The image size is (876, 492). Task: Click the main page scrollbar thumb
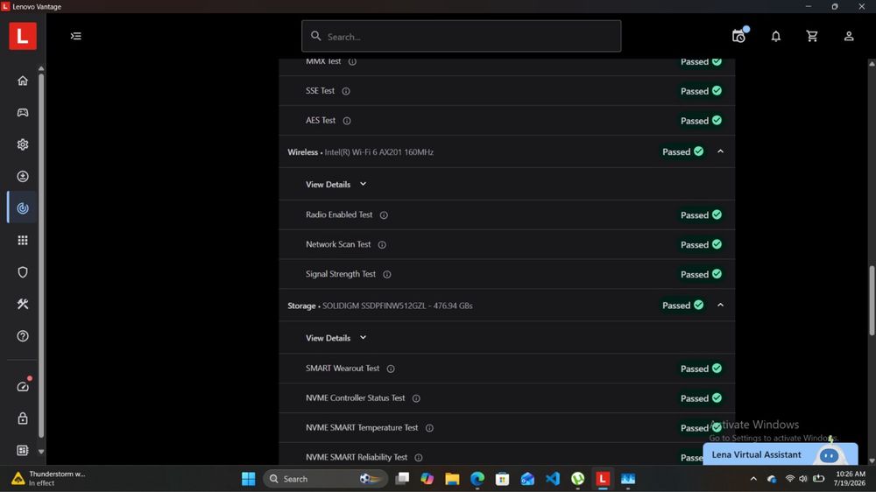tap(872, 300)
